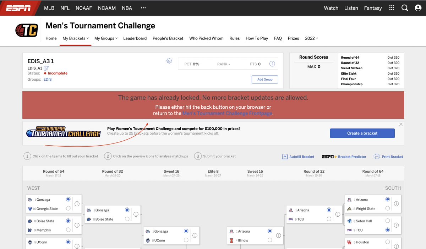Open matchup preview for Gonzaga vs Boise State
Viewport: 426px width, 249px height.
click(136, 215)
